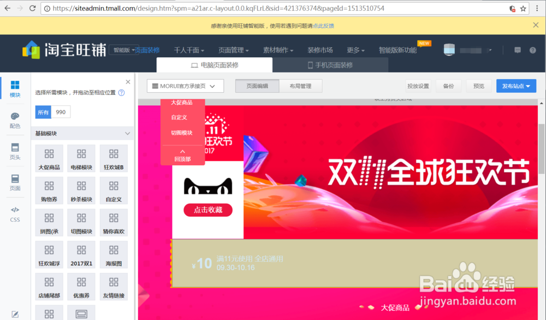Click the 点击收藏 button in the canvas

pos(208,210)
